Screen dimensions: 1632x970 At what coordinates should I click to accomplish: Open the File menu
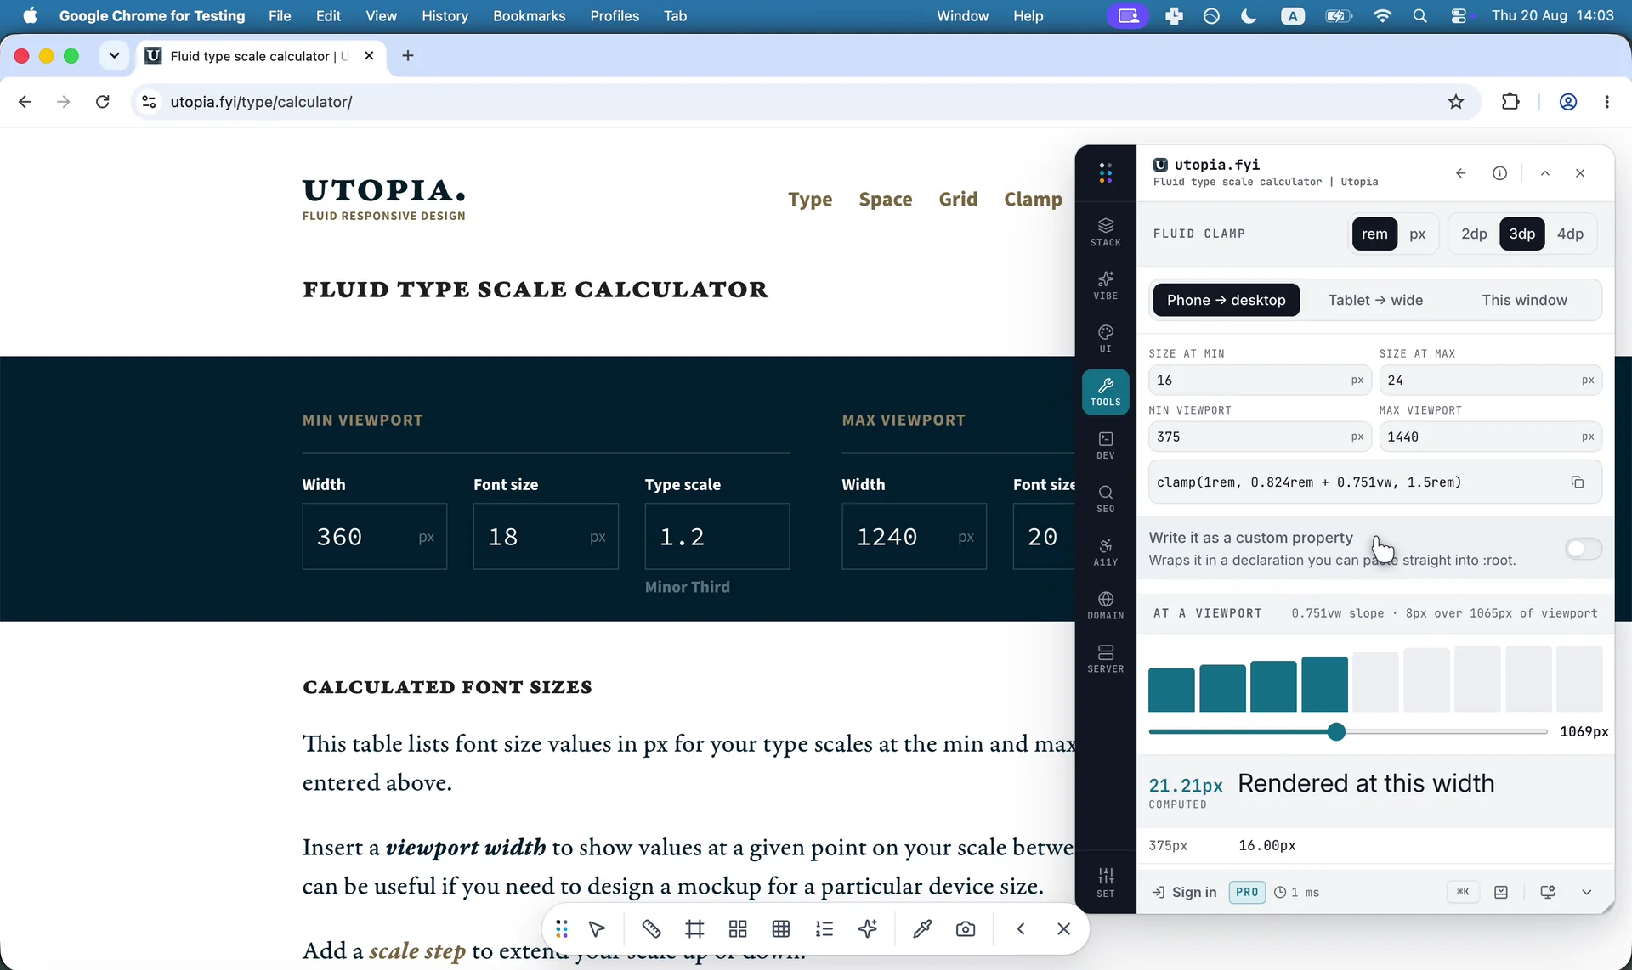coord(280,16)
